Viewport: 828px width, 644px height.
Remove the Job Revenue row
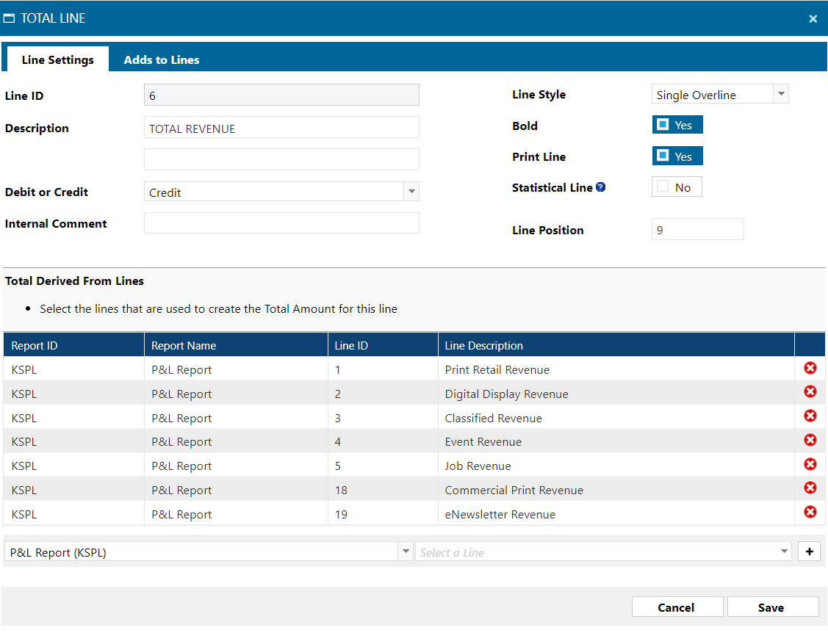click(810, 464)
